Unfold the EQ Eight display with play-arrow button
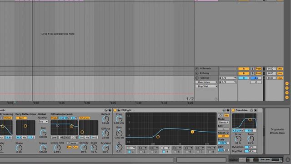The height and width of the screenshot is (164, 291). (119, 110)
